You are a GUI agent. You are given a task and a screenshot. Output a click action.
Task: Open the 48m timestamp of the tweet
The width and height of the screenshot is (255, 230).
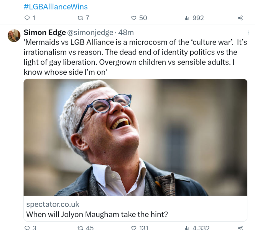coord(126,33)
